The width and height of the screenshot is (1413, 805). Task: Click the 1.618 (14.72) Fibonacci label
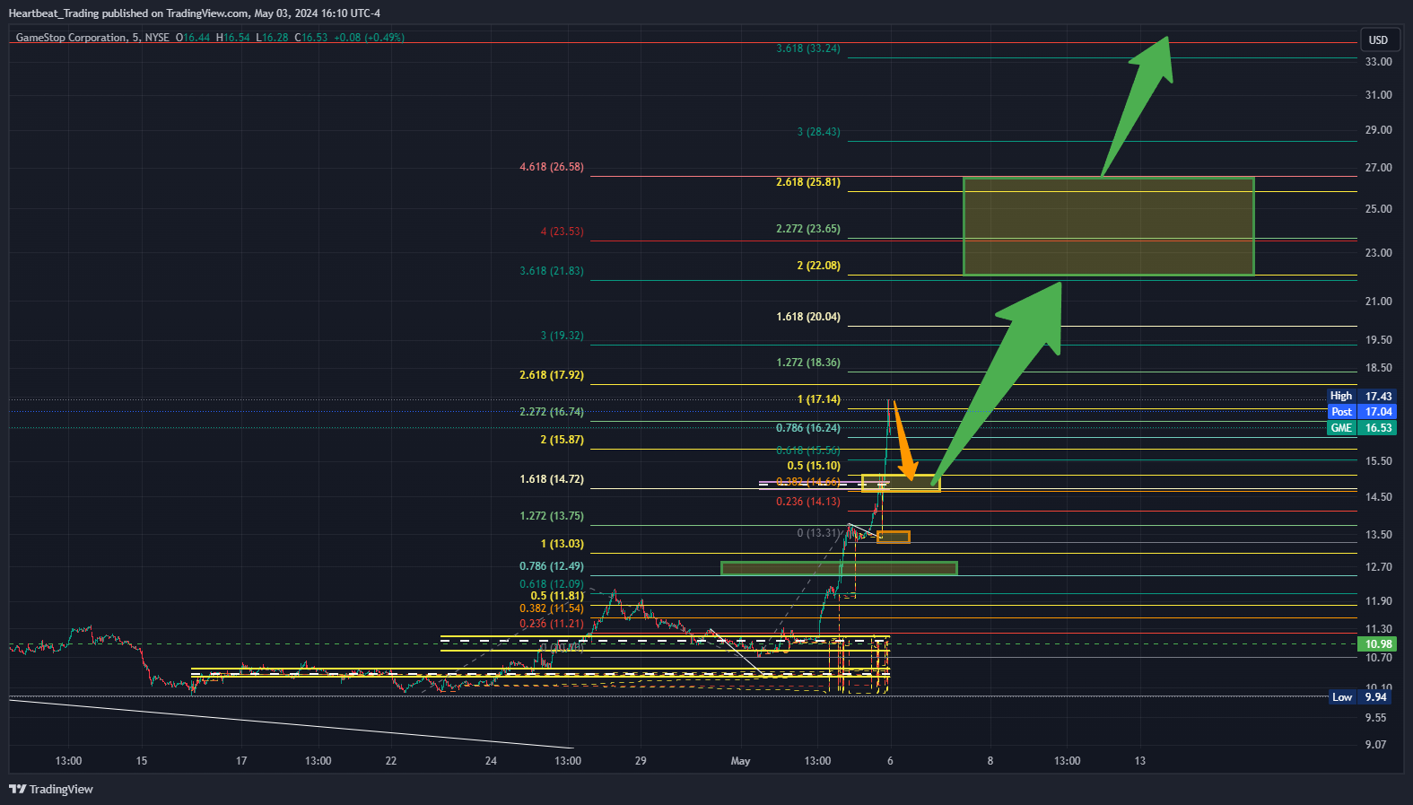(552, 479)
